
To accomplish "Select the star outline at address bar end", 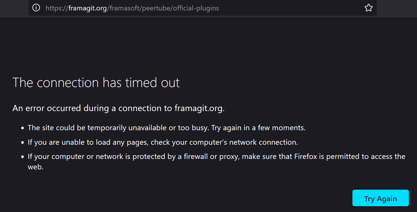I will coord(368,8).
